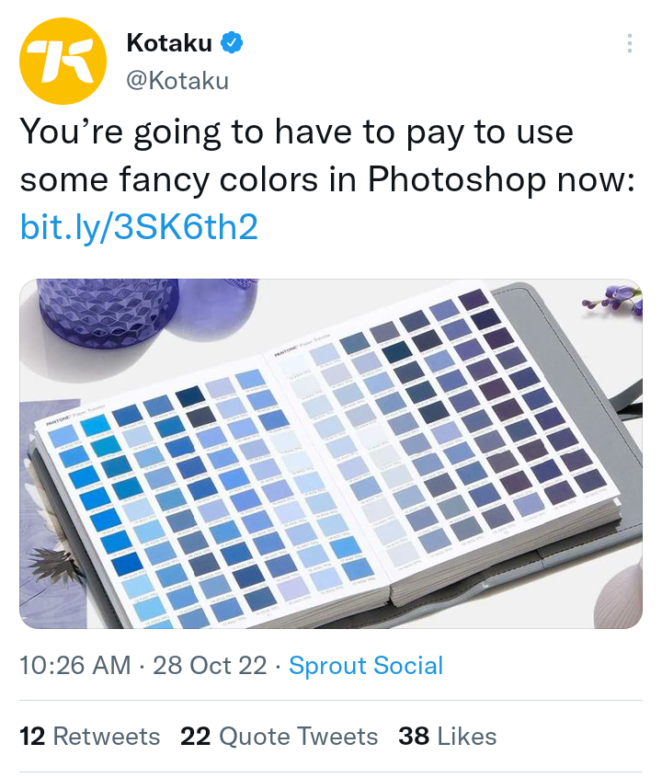View the 38 Likes list
The image size is (662, 778).
pyautogui.click(x=447, y=737)
